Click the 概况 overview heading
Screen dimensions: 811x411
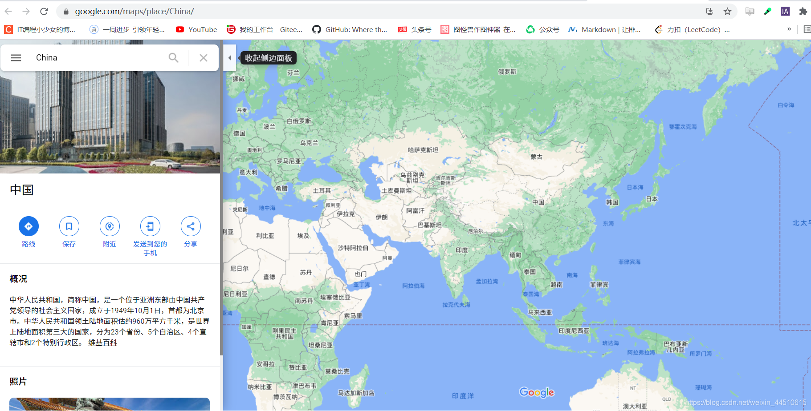19,279
